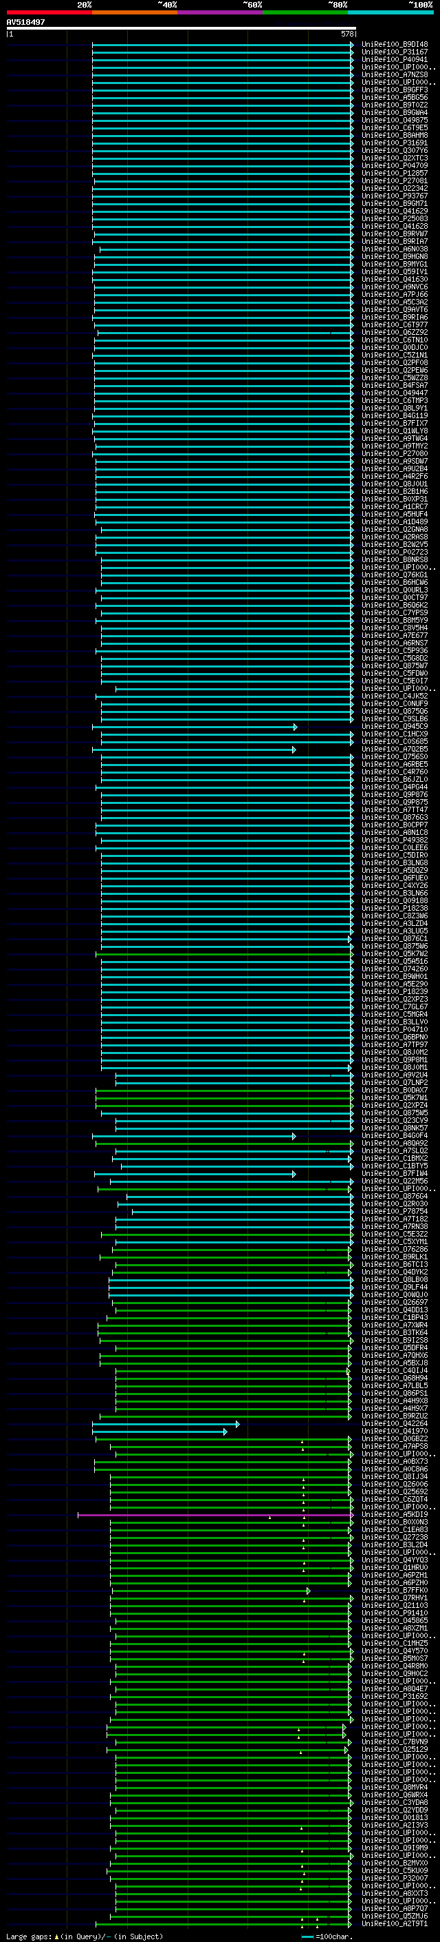Click the UniRef100_Q7RHV1 hit label
This screenshot has height=1942, width=440.
coord(394,1598)
